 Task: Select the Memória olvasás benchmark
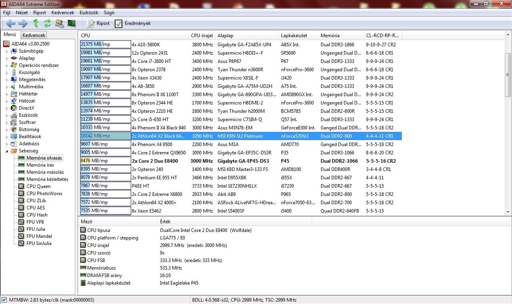click(44, 158)
